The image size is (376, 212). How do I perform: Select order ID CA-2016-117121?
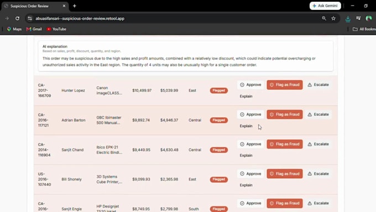tap(43, 120)
